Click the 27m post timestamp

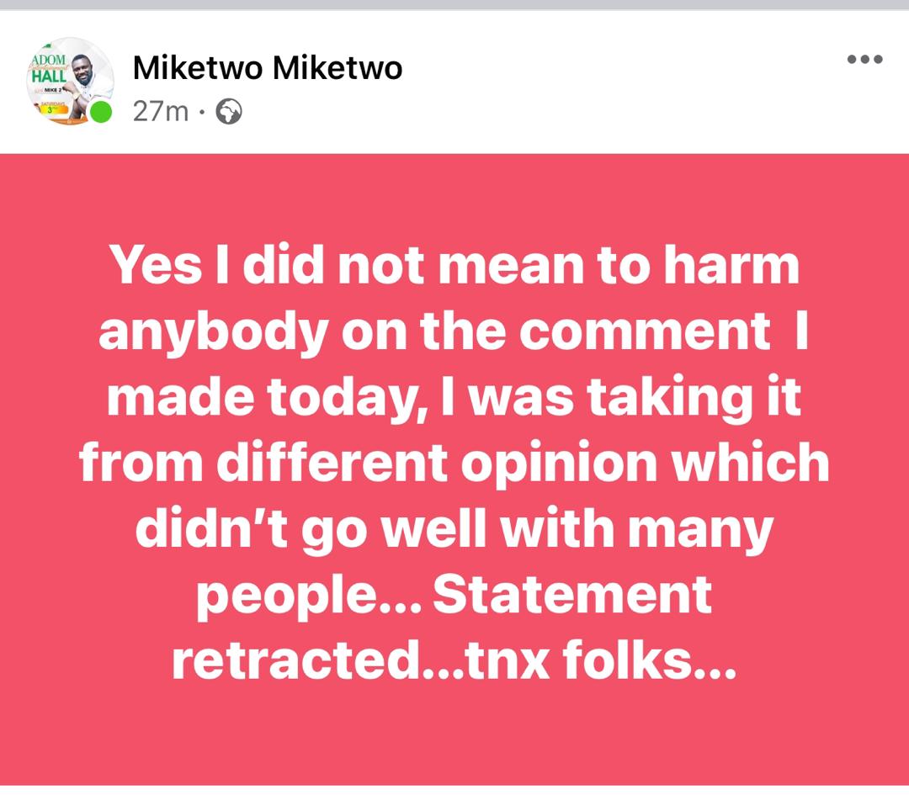coord(161,111)
